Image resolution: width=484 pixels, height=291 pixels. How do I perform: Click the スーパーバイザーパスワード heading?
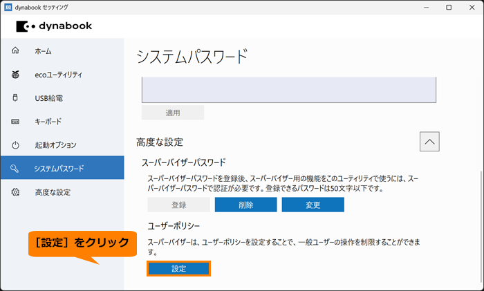pyautogui.click(x=184, y=162)
